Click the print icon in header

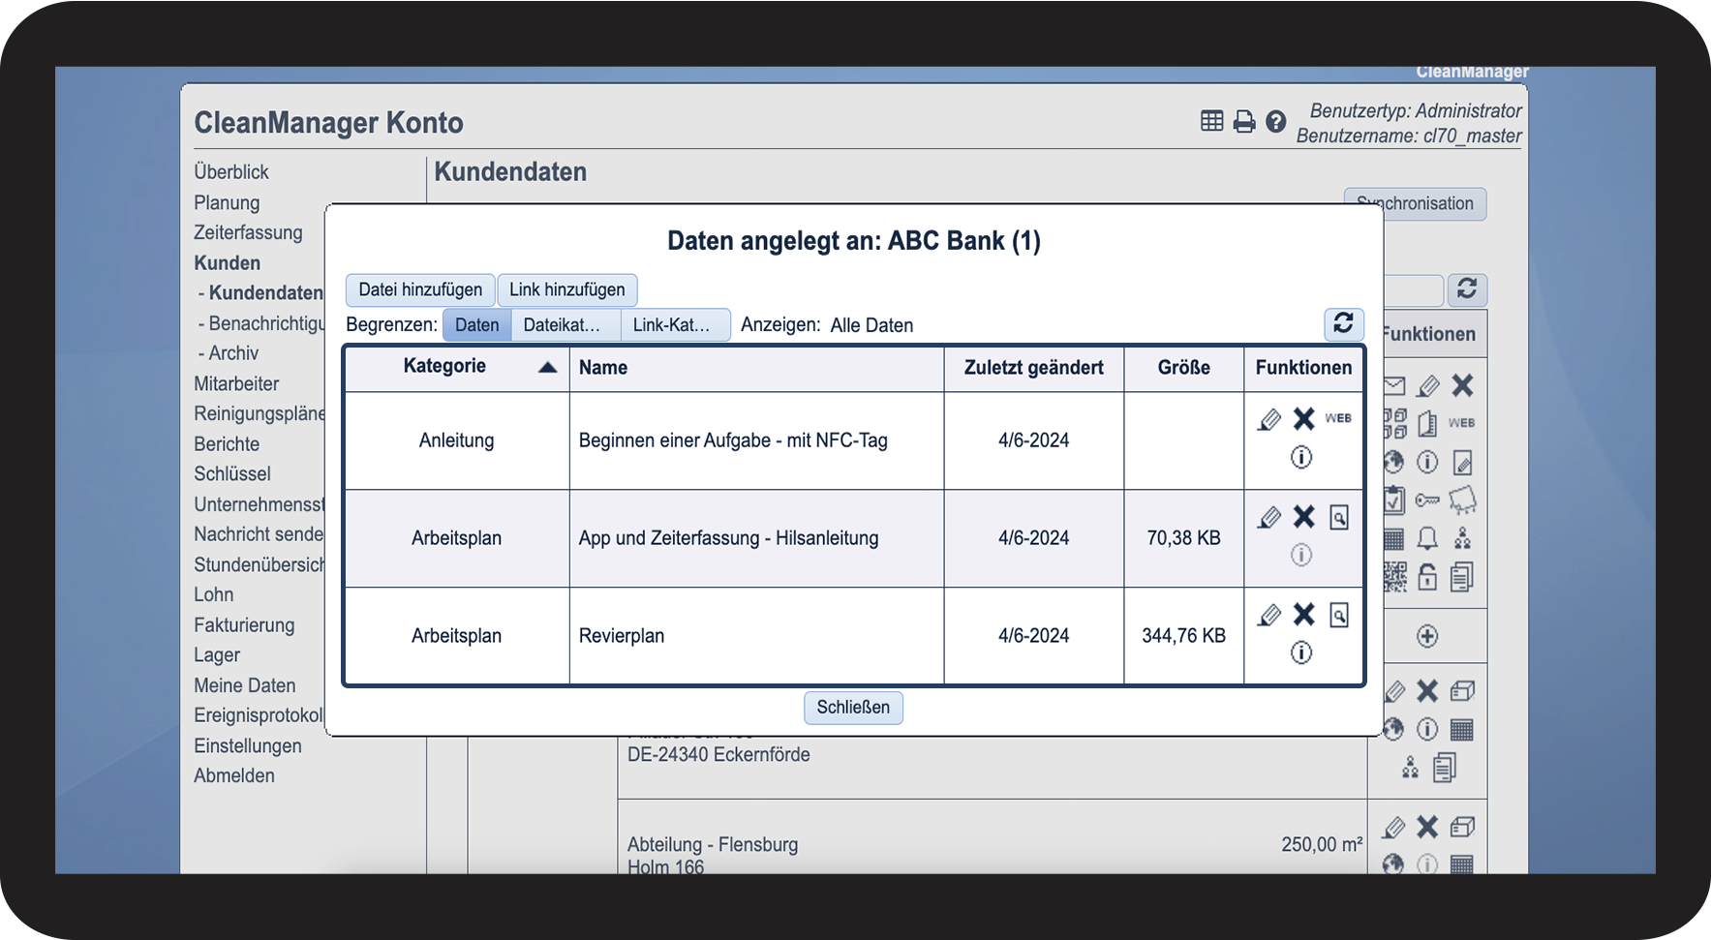1244,122
